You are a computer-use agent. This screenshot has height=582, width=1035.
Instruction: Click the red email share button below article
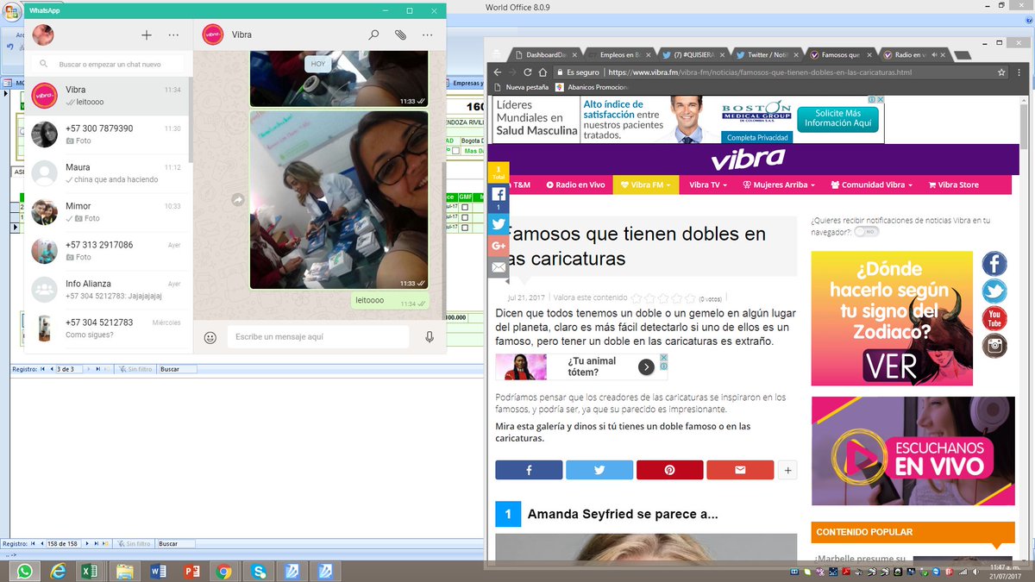coord(740,470)
